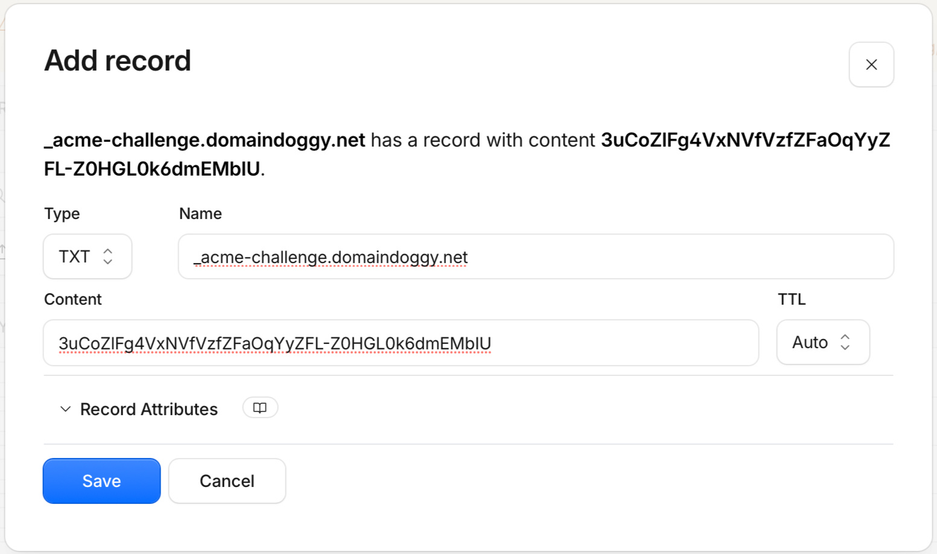Click the Record Attributes section label
The height and width of the screenshot is (554, 937).
pyautogui.click(x=149, y=409)
